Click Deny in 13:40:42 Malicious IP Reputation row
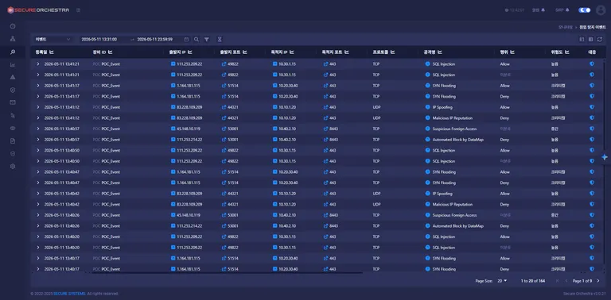Viewport: 611px width, 300px height. [x=504, y=204]
